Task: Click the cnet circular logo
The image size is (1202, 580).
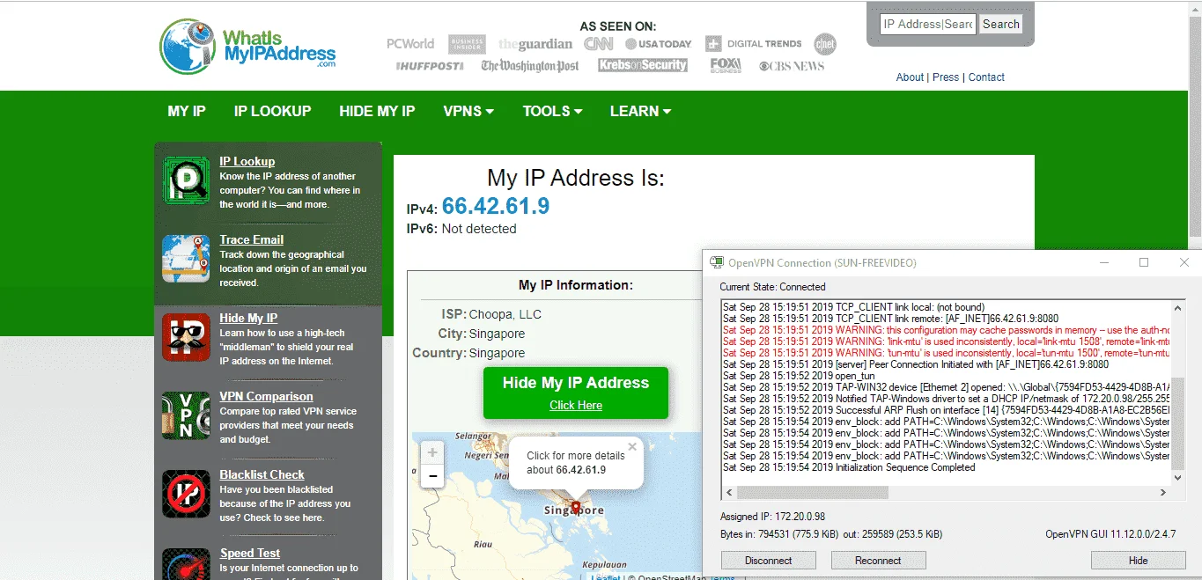Action: pyautogui.click(x=825, y=44)
